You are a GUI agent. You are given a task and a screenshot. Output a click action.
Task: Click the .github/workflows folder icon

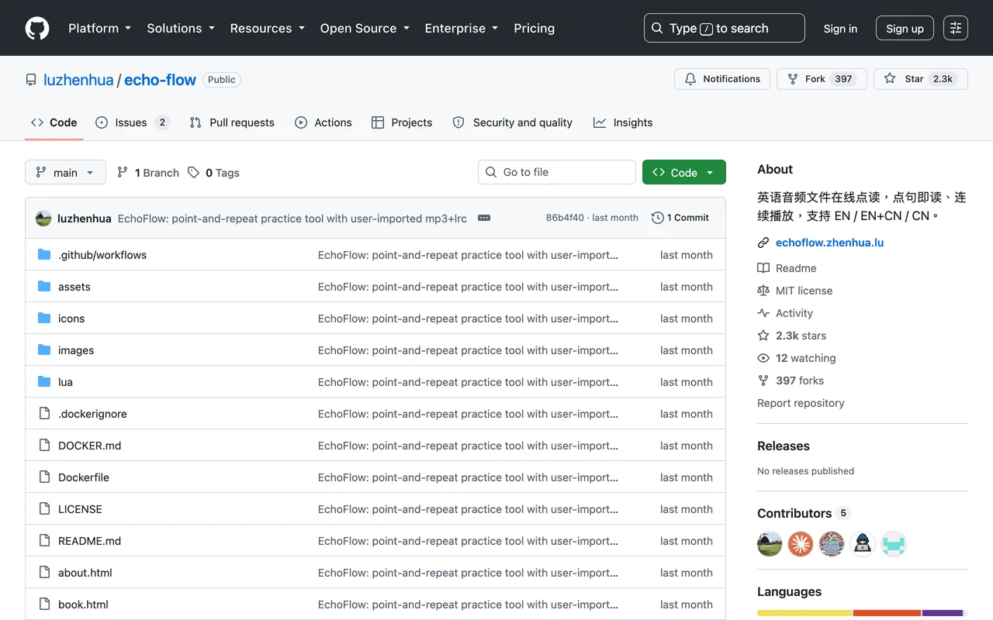pyautogui.click(x=44, y=255)
